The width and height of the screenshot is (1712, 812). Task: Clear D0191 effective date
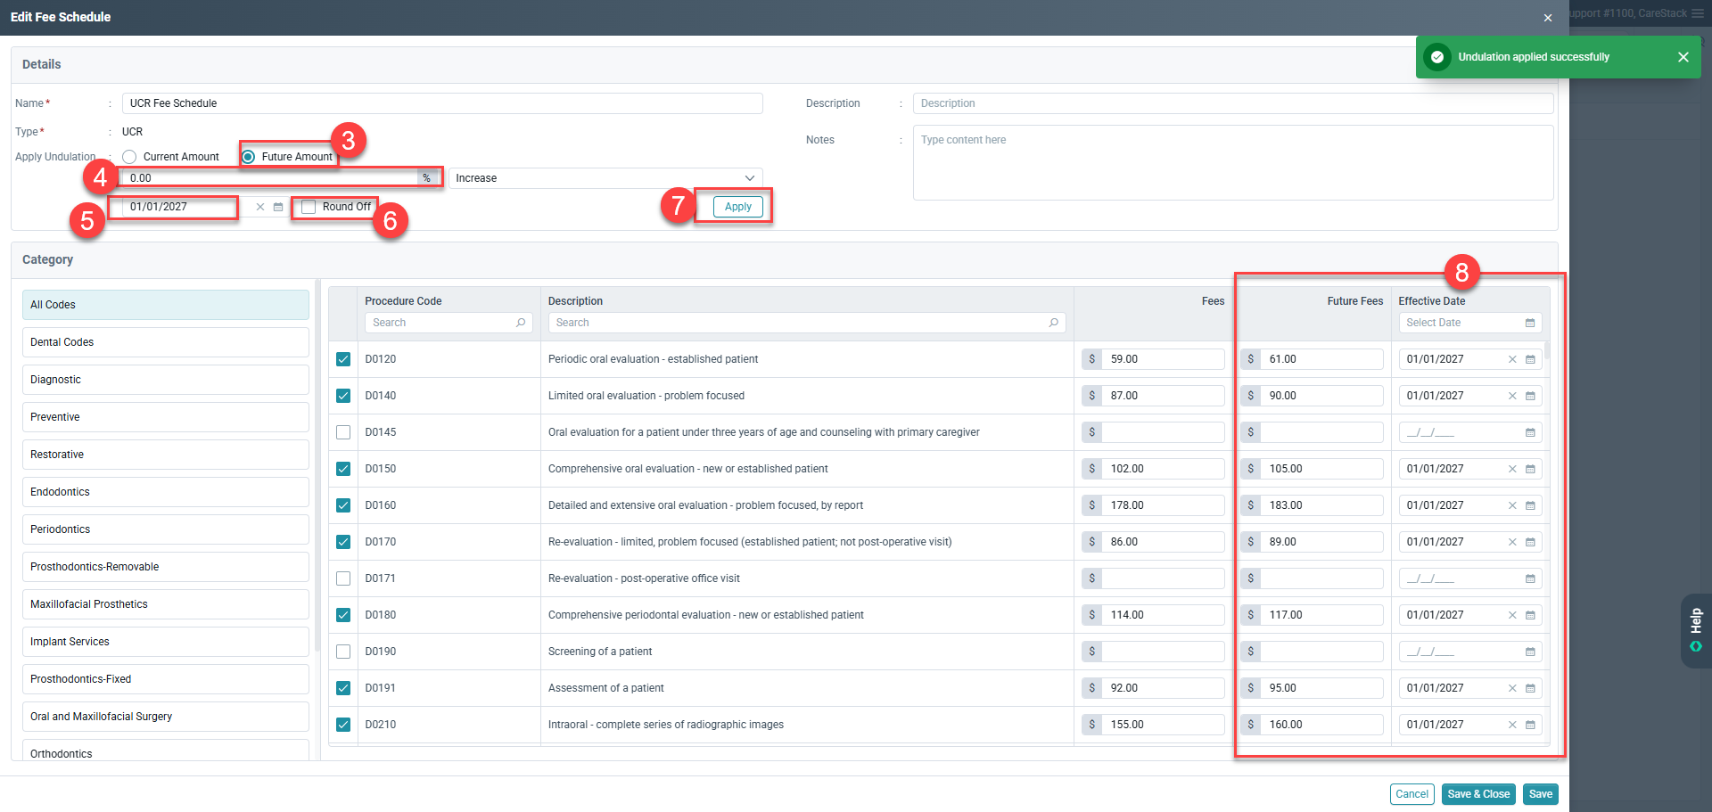tap(1512, 688)
